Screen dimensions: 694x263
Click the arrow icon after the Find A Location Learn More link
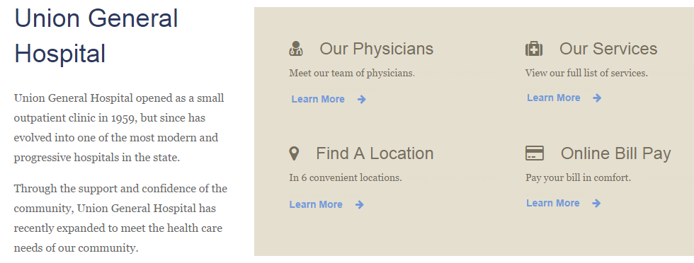tap(360, 204)
